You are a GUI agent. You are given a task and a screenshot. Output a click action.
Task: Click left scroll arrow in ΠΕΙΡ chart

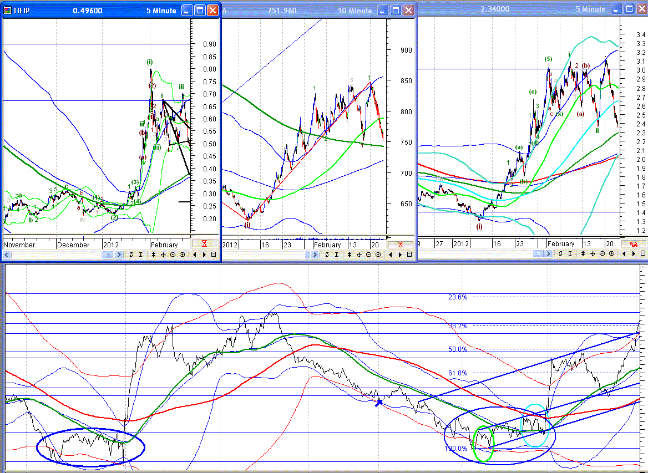pyautogui.click(x=7, y=255)
